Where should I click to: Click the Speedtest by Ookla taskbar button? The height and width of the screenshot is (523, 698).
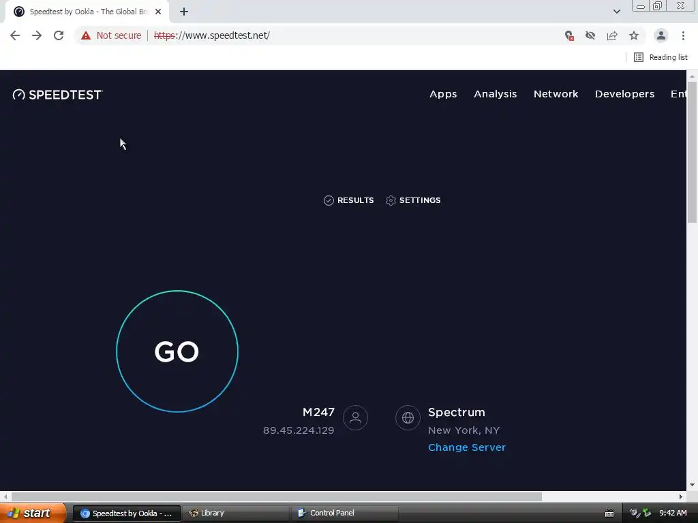pos(126,513)
